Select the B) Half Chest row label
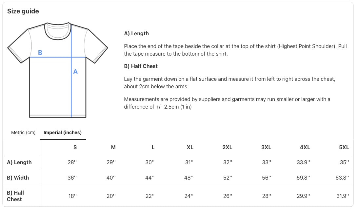The image size is (357, 210). (x=15, y=196)
